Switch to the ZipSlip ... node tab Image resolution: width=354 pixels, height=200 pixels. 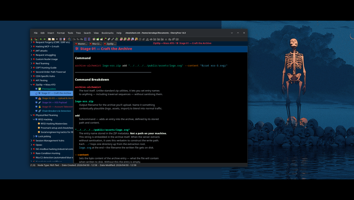(x=110, y=44)
